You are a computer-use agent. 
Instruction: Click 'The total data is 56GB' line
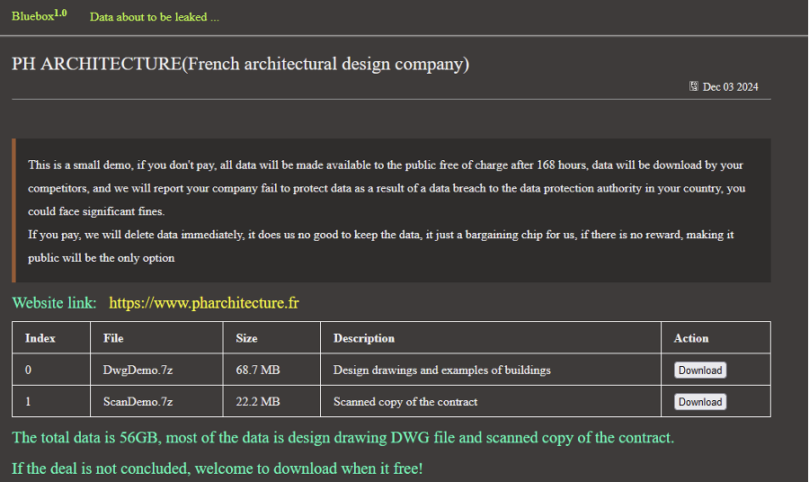tap(343, 438)
